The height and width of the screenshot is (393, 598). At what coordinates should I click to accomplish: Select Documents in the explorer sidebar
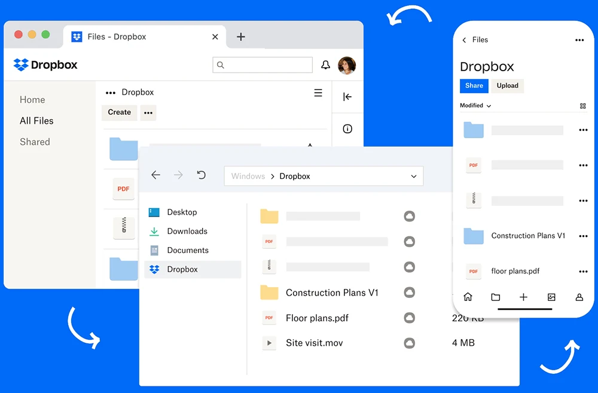[x=193, y=250]
